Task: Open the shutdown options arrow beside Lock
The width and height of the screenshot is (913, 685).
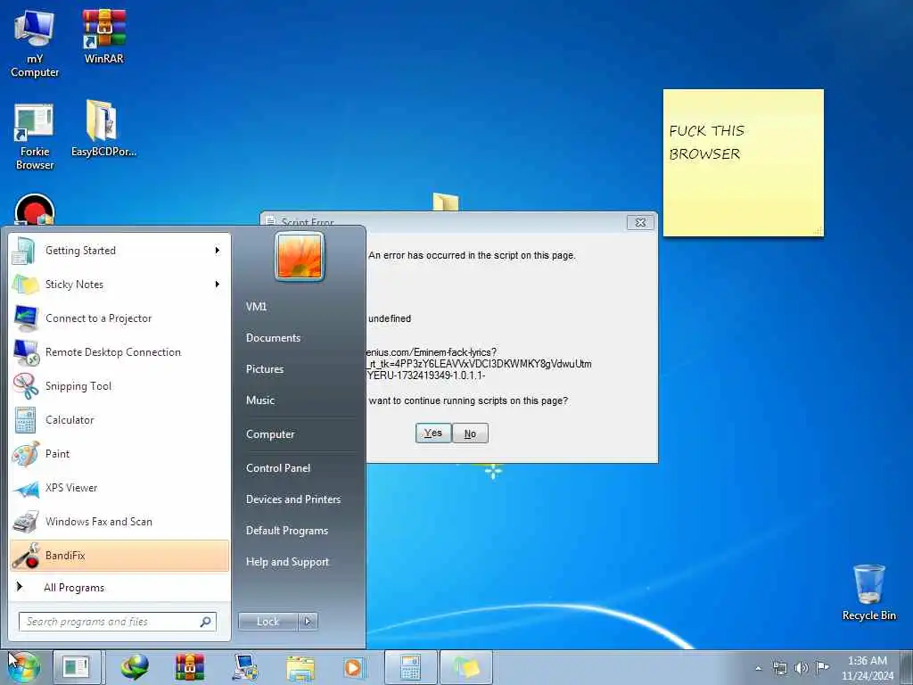Action: [x=308, y=622]
